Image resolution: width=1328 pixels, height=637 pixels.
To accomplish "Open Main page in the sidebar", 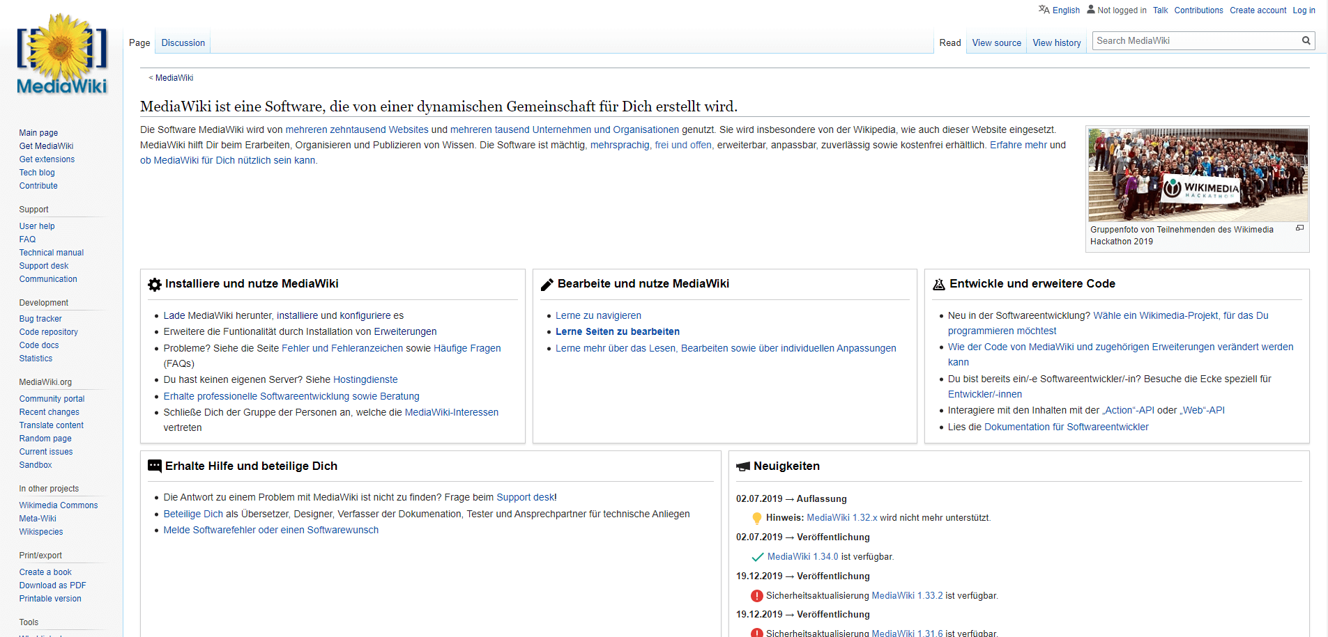I will [38, 133].
